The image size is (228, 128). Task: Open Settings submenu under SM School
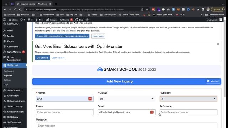(x=7, y=80)
